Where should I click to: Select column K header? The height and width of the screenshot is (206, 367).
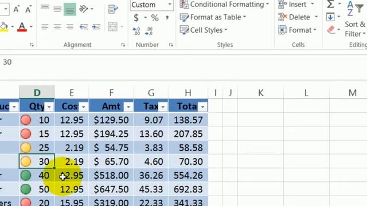(x=260, y=93)
